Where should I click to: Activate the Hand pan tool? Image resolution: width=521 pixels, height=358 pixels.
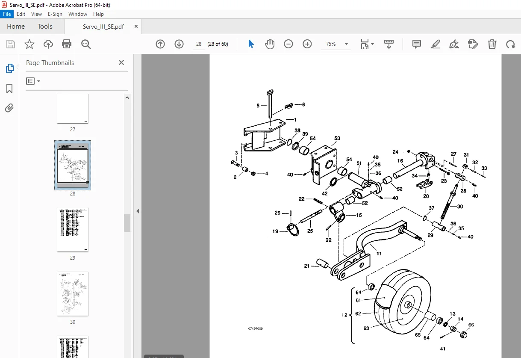[270, 44]
